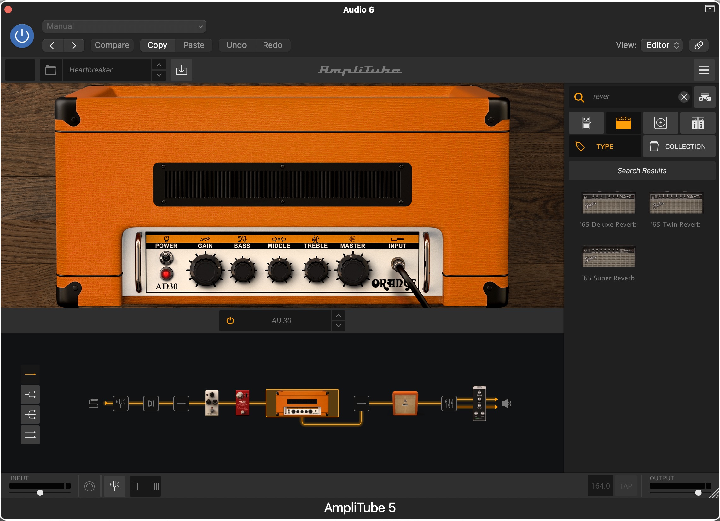Image resolution: width=720 pixels, height=521 pixels.
Task: Select the Amp category tab
Action: (624, 123)
